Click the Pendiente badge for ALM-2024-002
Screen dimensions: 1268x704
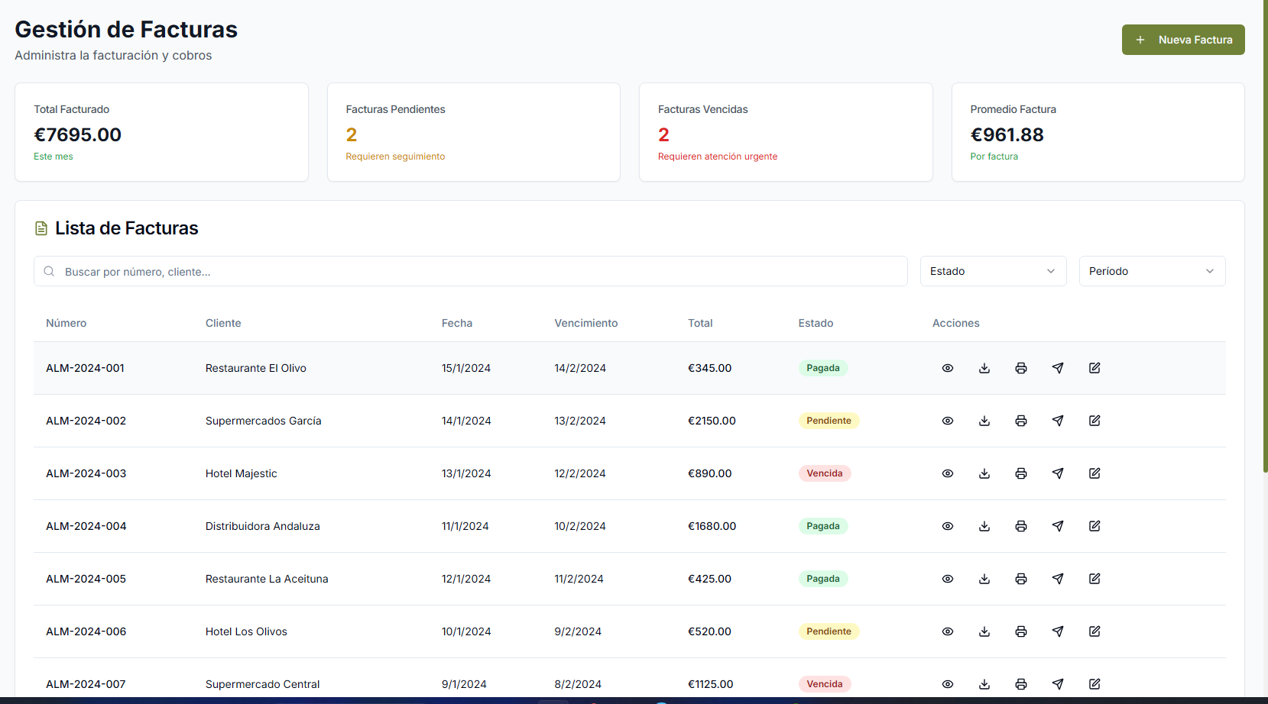tap(829, 421)
